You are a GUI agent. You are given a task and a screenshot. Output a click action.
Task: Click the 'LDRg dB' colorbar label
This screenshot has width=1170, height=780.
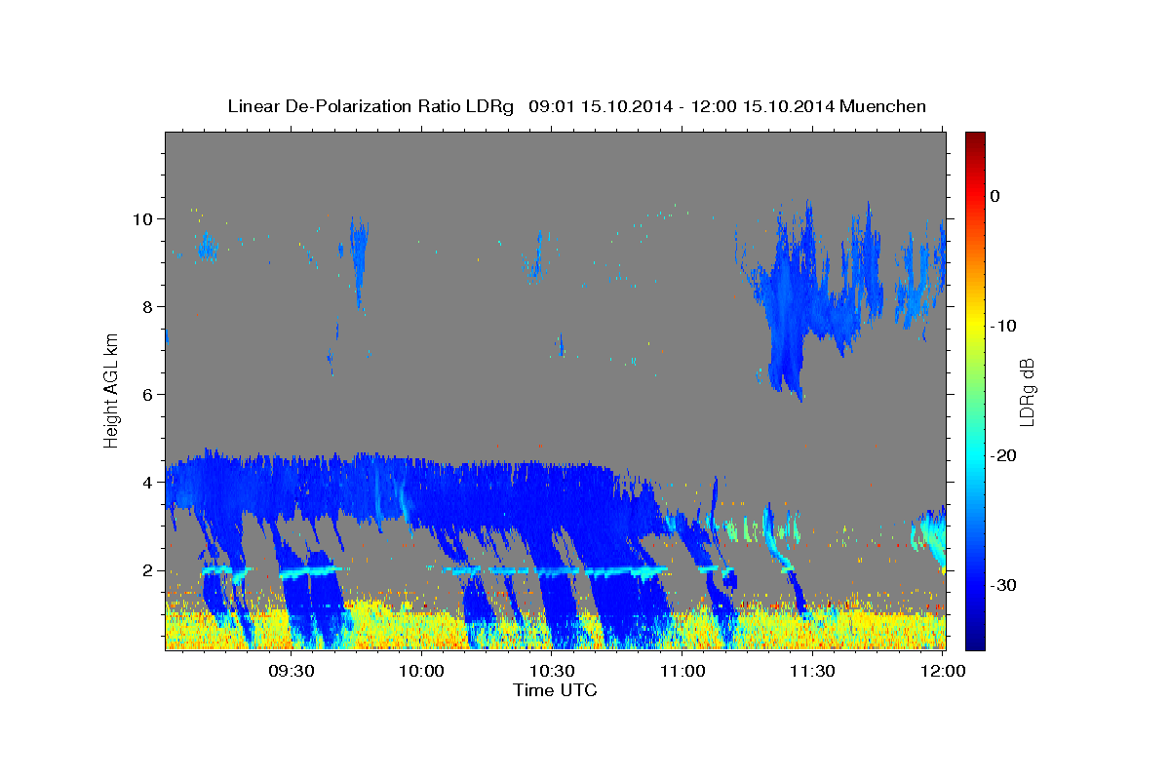(x=1027, y=391)
